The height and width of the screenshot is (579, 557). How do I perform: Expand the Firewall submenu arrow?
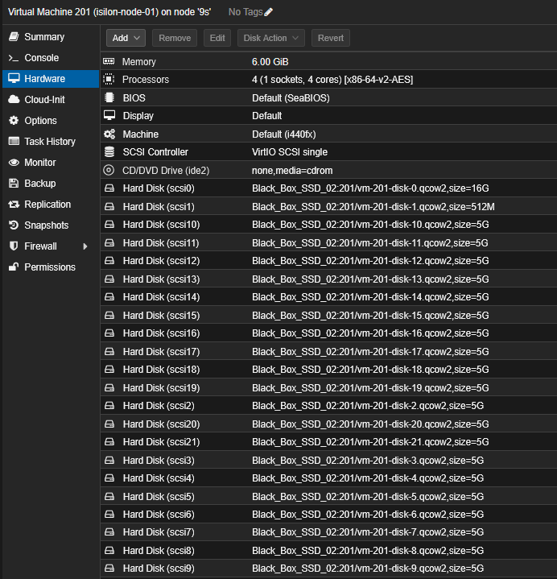[85, 246]
